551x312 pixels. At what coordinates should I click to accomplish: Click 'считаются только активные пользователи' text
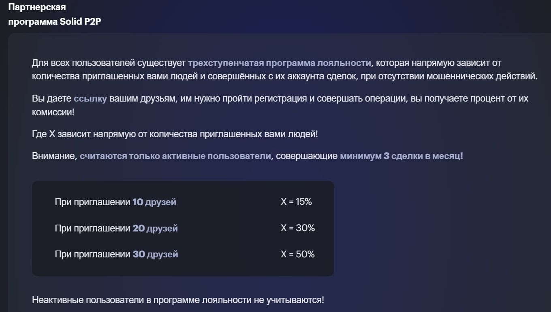pyautogui.click(x=175, y=156)
